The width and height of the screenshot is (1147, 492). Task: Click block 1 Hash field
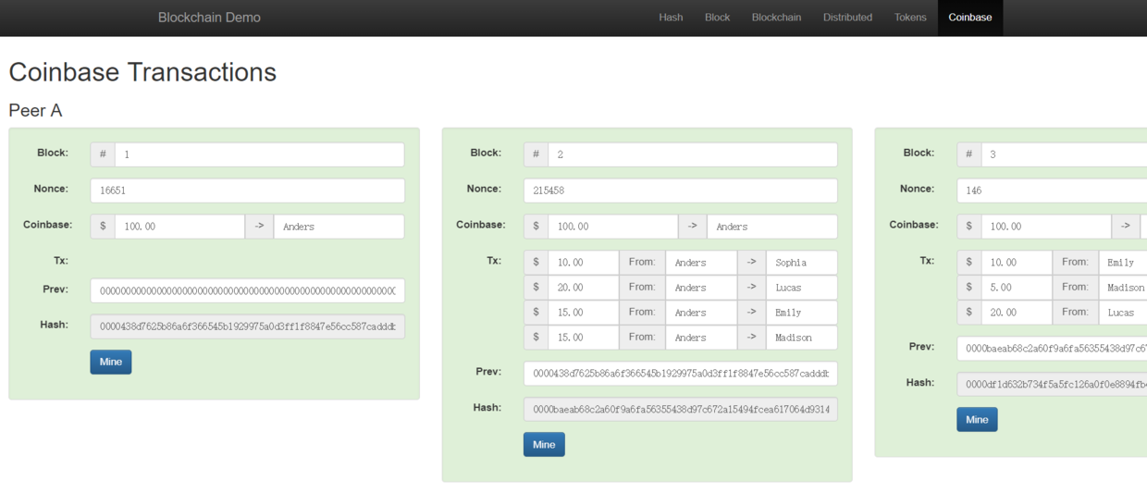(247, 326)
